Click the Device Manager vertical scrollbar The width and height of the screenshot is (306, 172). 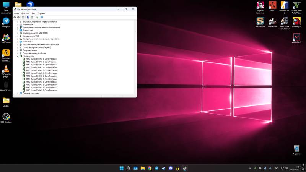pos(135,57)
